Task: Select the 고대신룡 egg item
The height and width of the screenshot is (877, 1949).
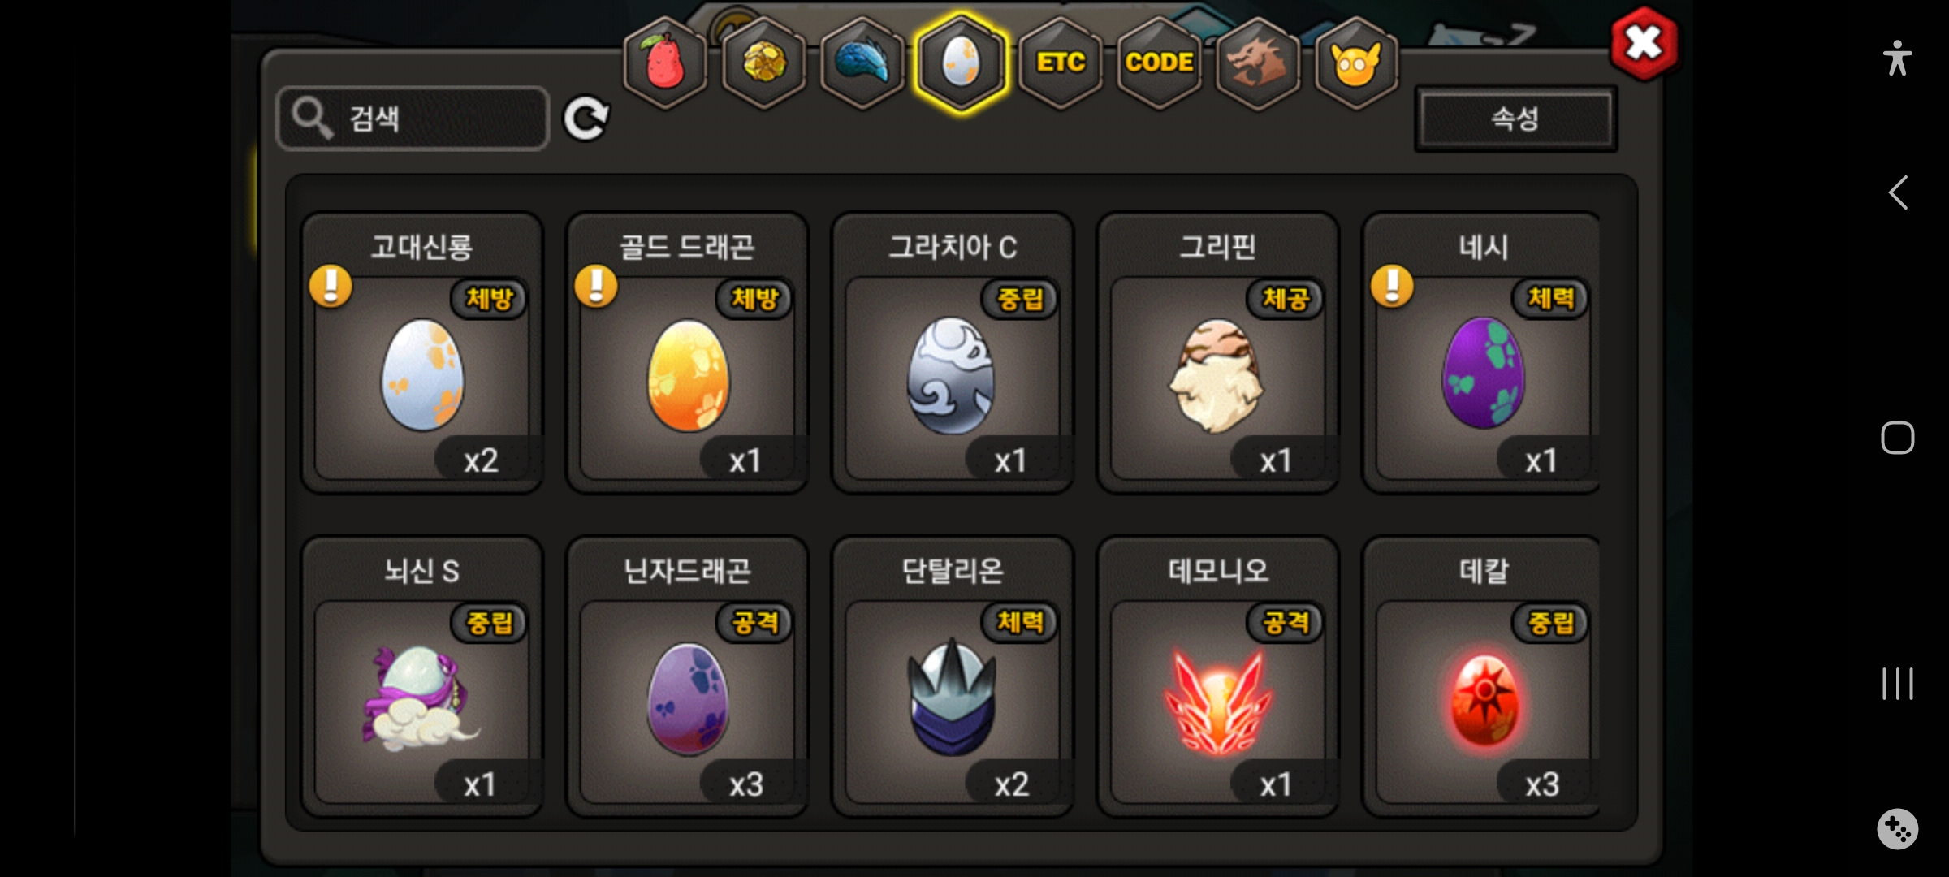Action: [422, 353]
